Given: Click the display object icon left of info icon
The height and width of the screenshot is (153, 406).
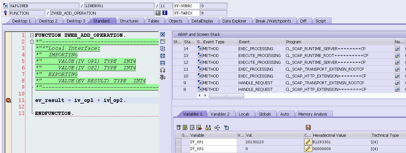Looking at the screenshot, I should (x=158, y=13).
